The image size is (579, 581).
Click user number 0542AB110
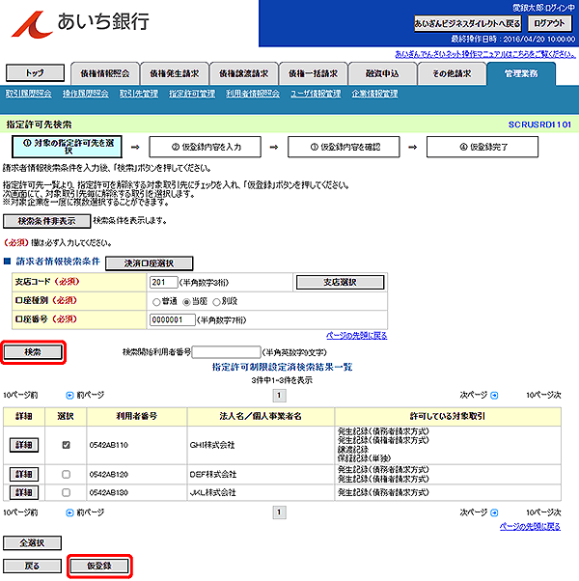(108, 445)
